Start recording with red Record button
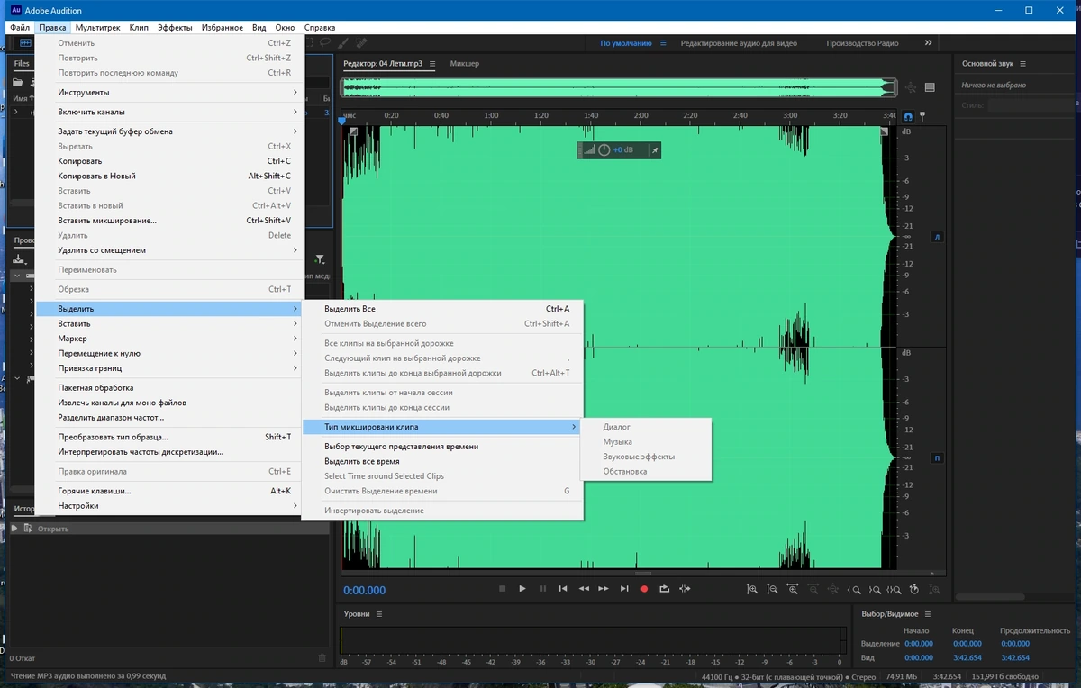 [644, 589]
